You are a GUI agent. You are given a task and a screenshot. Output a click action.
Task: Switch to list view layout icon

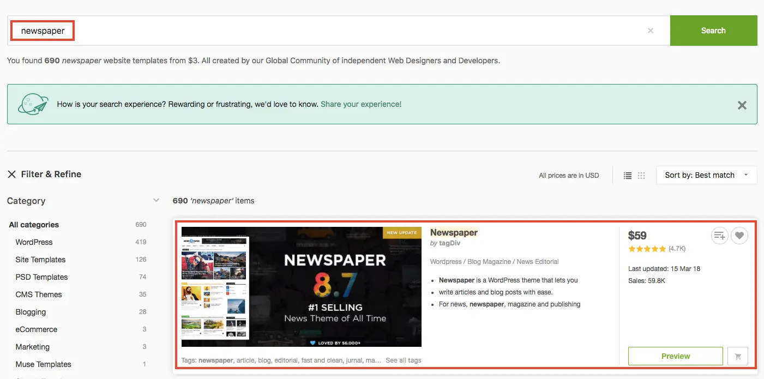click(628, 176)
